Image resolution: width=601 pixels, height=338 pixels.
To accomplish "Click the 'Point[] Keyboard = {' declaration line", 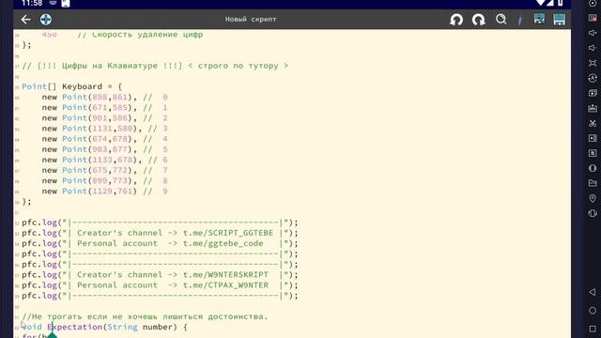I will [x=71, y=86].
